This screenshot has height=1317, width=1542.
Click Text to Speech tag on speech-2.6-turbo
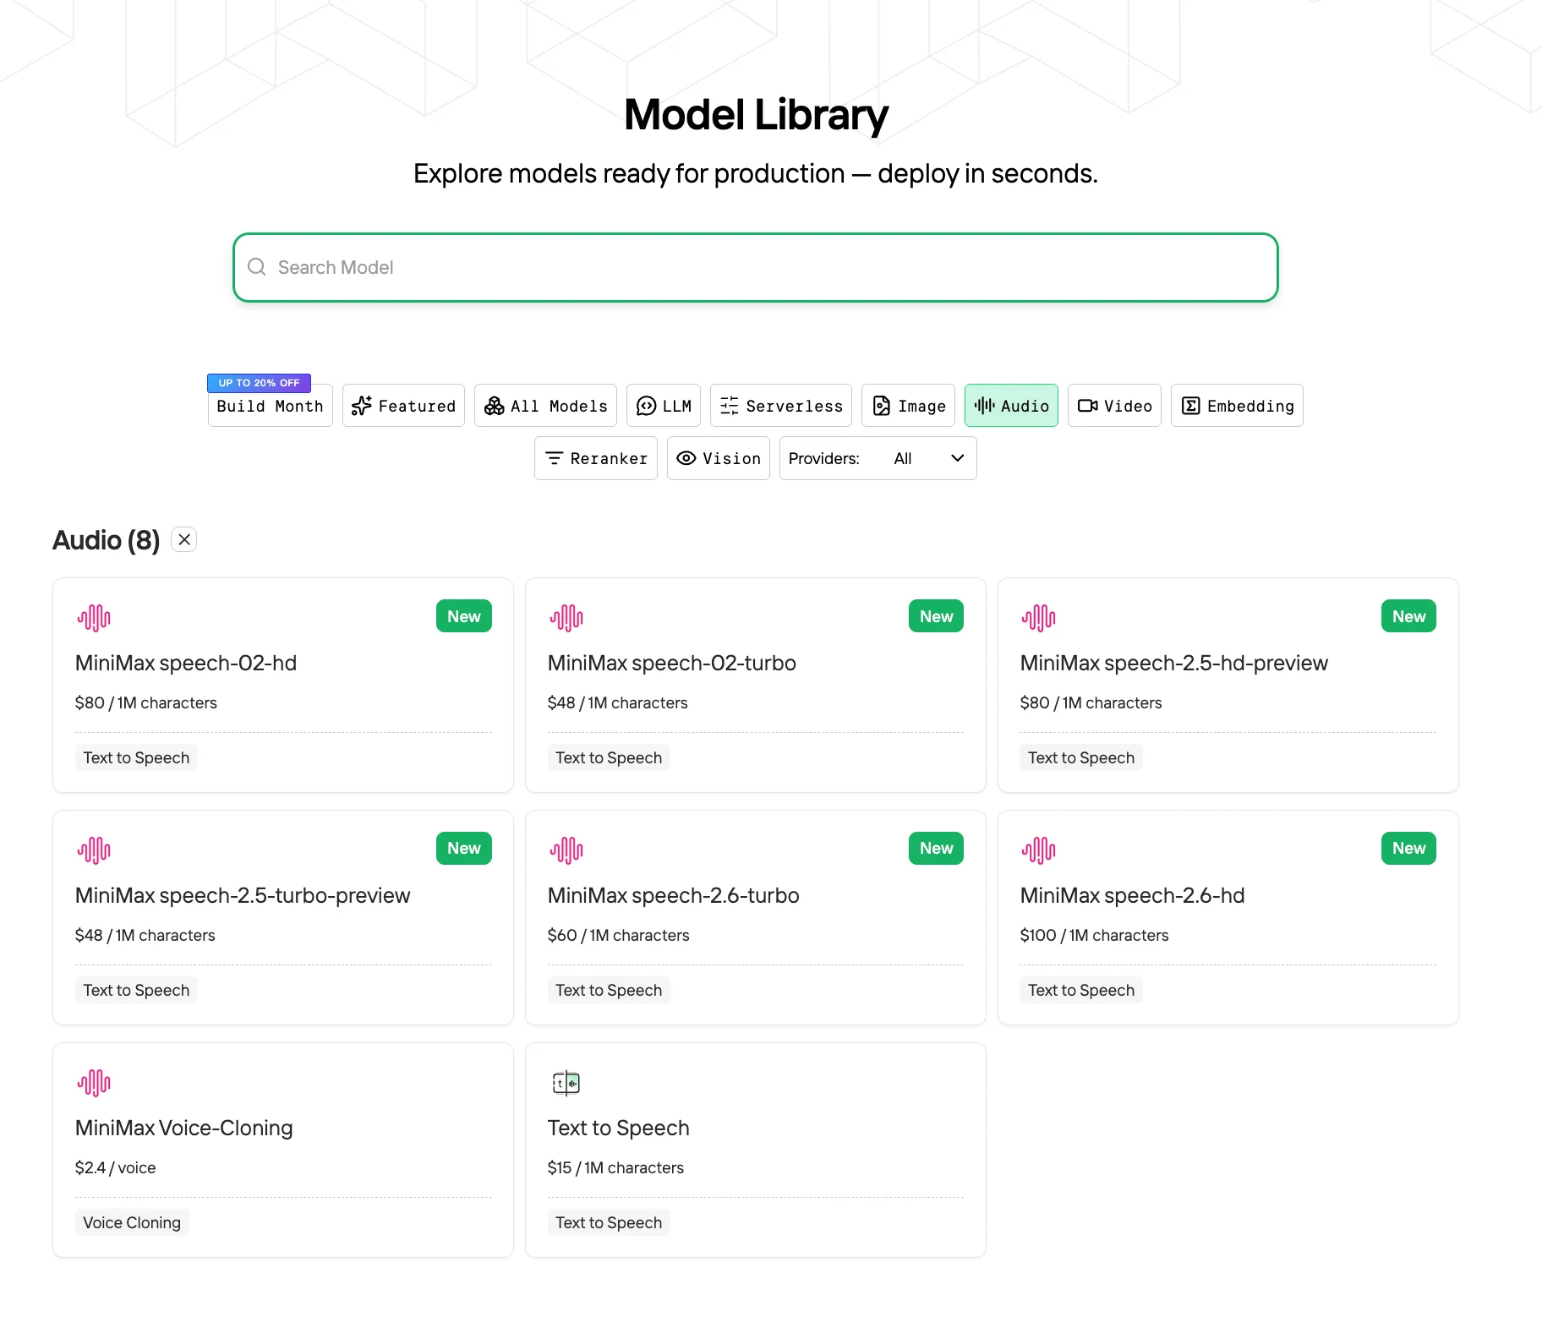pyautogui.click(x=609, y=990)
